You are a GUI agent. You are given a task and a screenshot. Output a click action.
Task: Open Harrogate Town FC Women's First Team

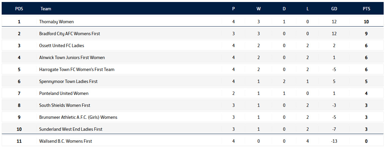[77, 70]
